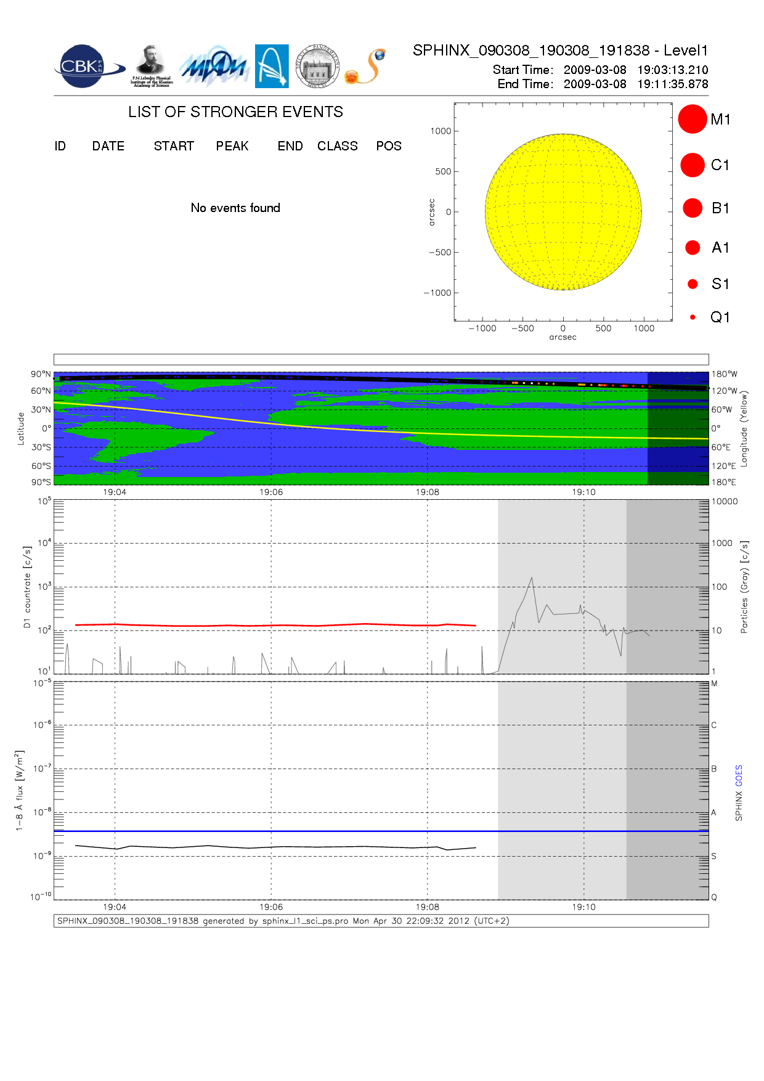Select the B1 red legend circle
The image size is (764, 1081).
pos(692,208)
